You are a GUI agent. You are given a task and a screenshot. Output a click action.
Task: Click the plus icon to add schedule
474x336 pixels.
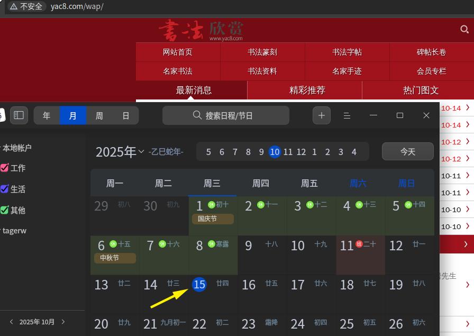coord(321,115)
